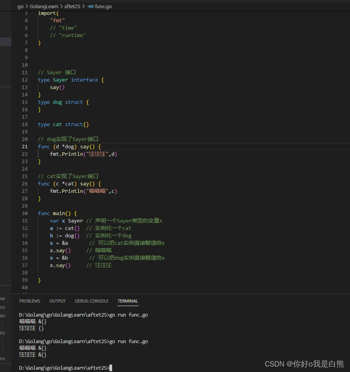Click the commented '// "time"' import

tap(63, 28)
